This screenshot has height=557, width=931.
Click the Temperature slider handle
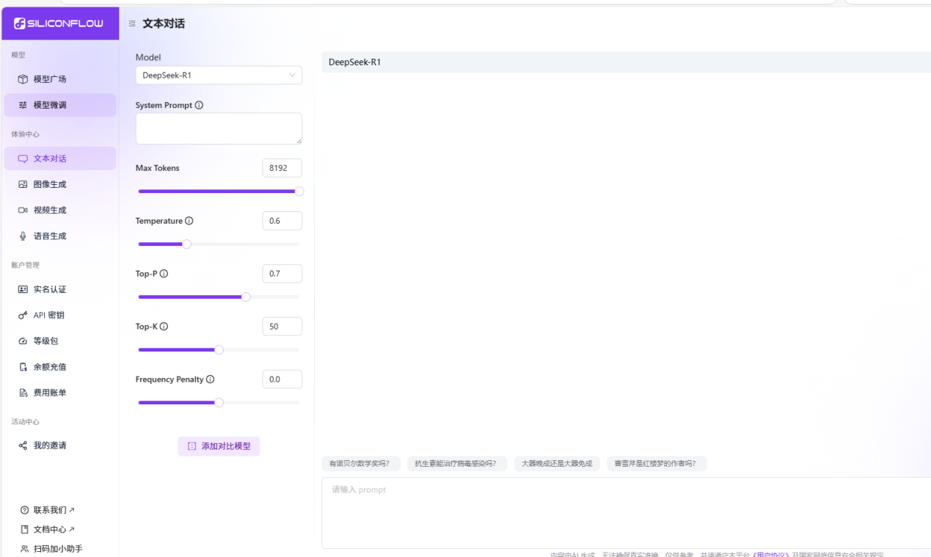point(186,244)
